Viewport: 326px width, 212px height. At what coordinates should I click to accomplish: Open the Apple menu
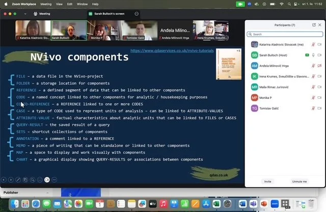click(6, 4)
